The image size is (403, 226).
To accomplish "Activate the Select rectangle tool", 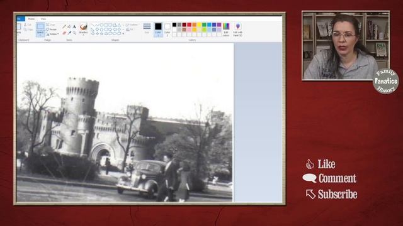I will 40,26.
